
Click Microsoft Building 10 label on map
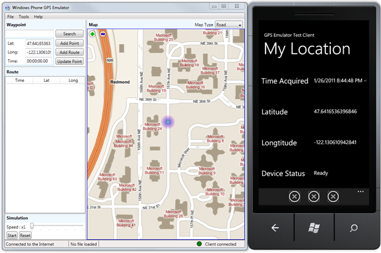click(x=215, y=192)
